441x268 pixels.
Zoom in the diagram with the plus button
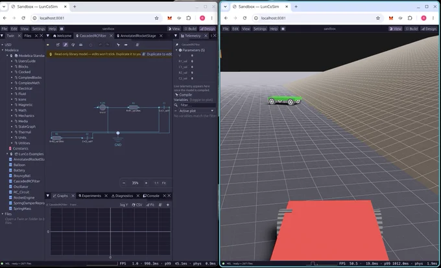[x=146, y=183]
